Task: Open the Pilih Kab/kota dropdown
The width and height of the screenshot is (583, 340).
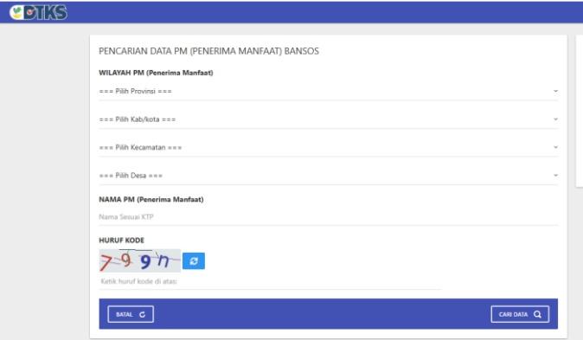Action: (x=329, y=119)
